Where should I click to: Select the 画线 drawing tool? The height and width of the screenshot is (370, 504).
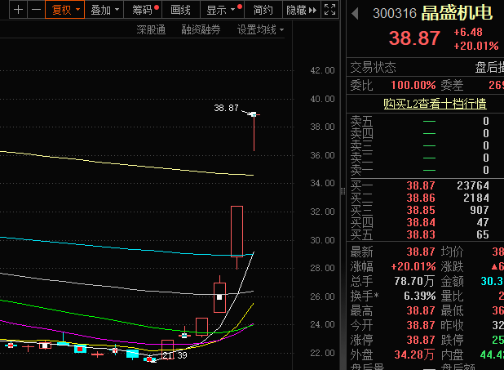click(180, 10)
